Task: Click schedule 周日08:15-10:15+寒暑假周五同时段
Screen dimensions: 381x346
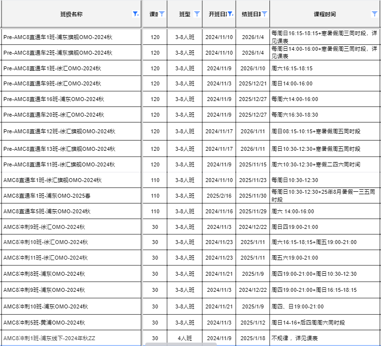Action: 325,131
